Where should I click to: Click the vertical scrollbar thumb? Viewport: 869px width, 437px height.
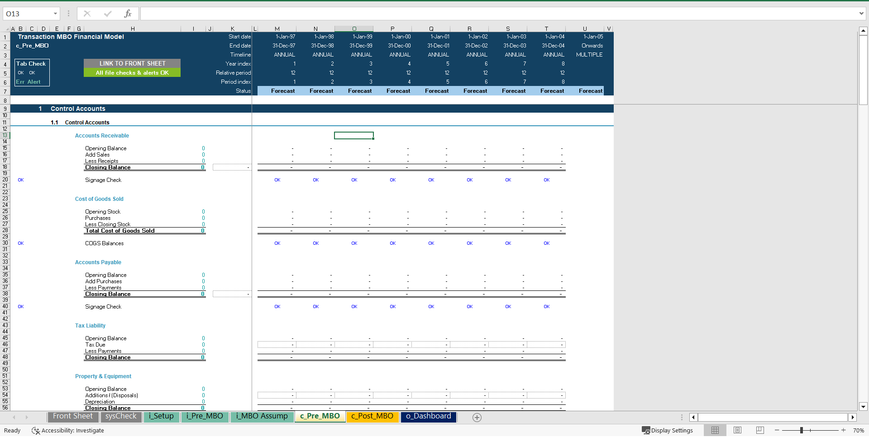point(863,70)
